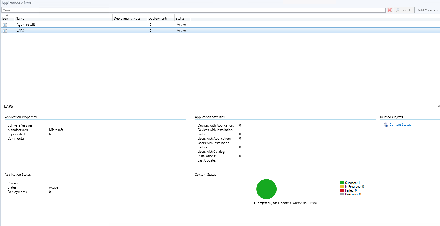
Task: Sort by the Deployments column header
Action: (x=160, y=19)
